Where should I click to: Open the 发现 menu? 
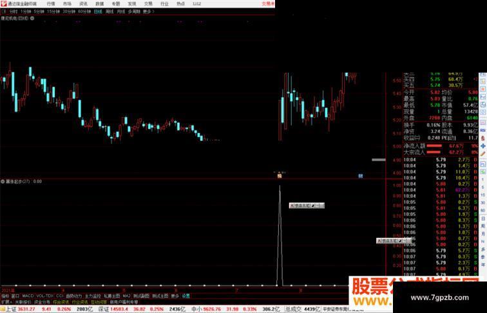tap(132, 4)
